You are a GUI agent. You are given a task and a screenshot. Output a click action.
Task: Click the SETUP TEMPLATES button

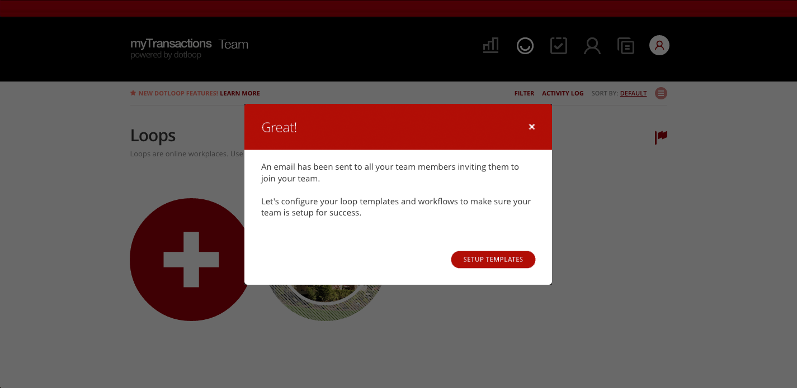[493, 259]
